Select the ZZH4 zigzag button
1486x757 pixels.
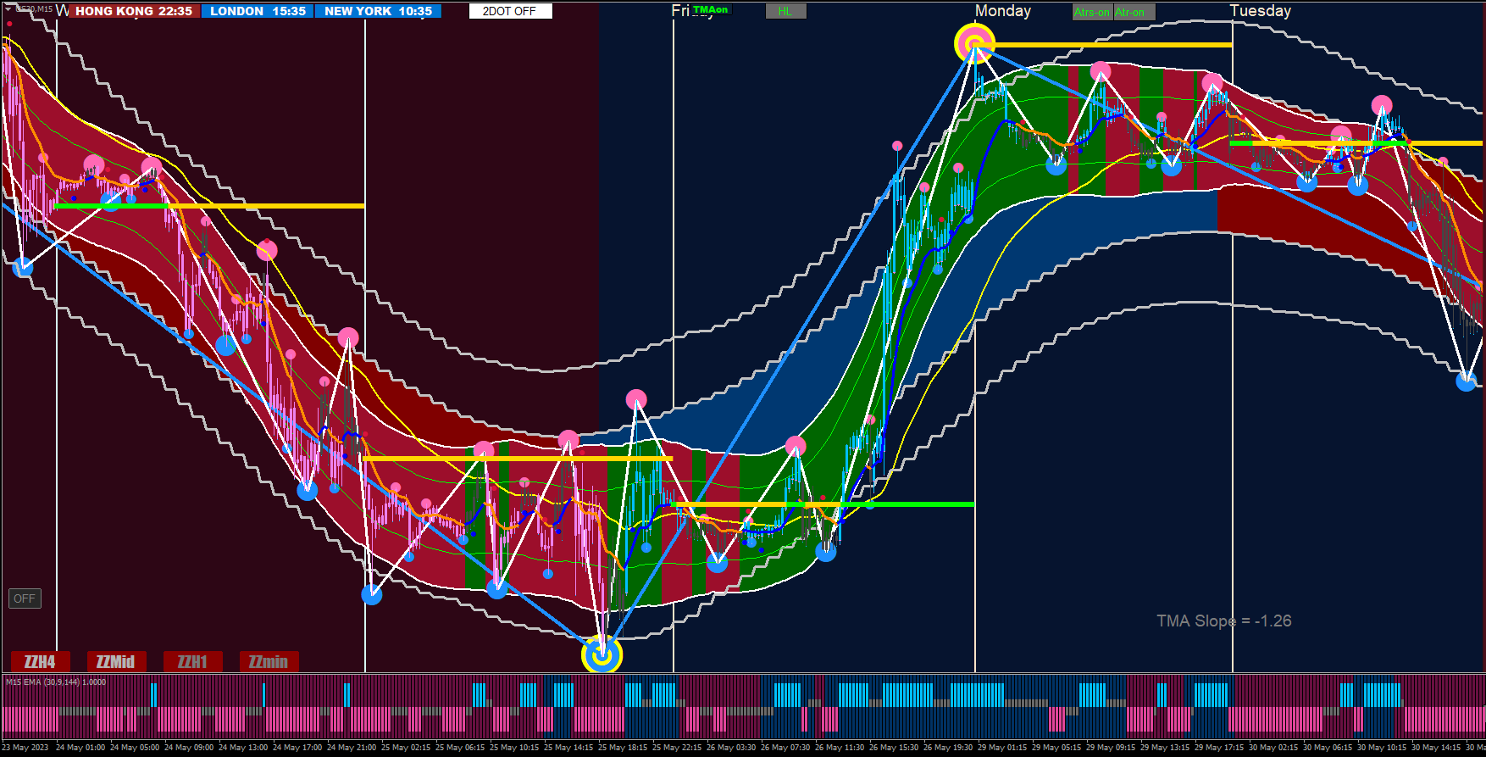[40, 661]
